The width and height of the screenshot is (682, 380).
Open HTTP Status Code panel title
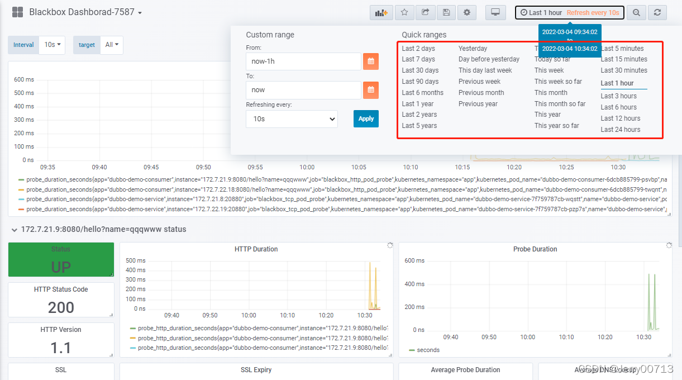[61, 289]
